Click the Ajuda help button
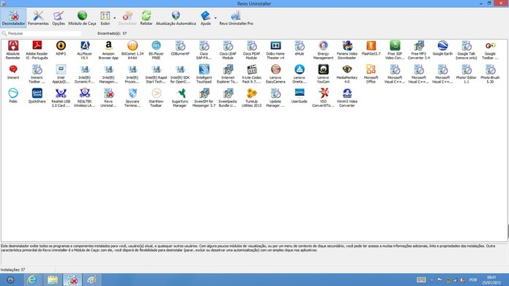509x286 pixels. (206, 18)
